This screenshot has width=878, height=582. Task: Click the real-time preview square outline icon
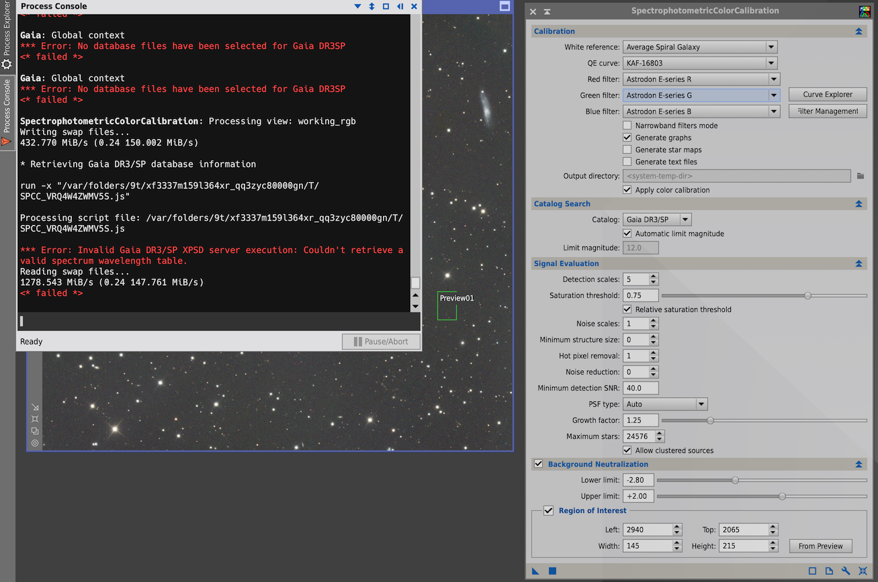pos(812,571)
